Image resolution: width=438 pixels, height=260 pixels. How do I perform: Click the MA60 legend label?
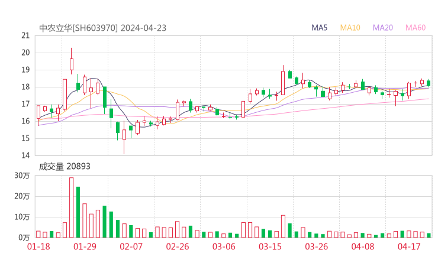[x=416, y=28]
